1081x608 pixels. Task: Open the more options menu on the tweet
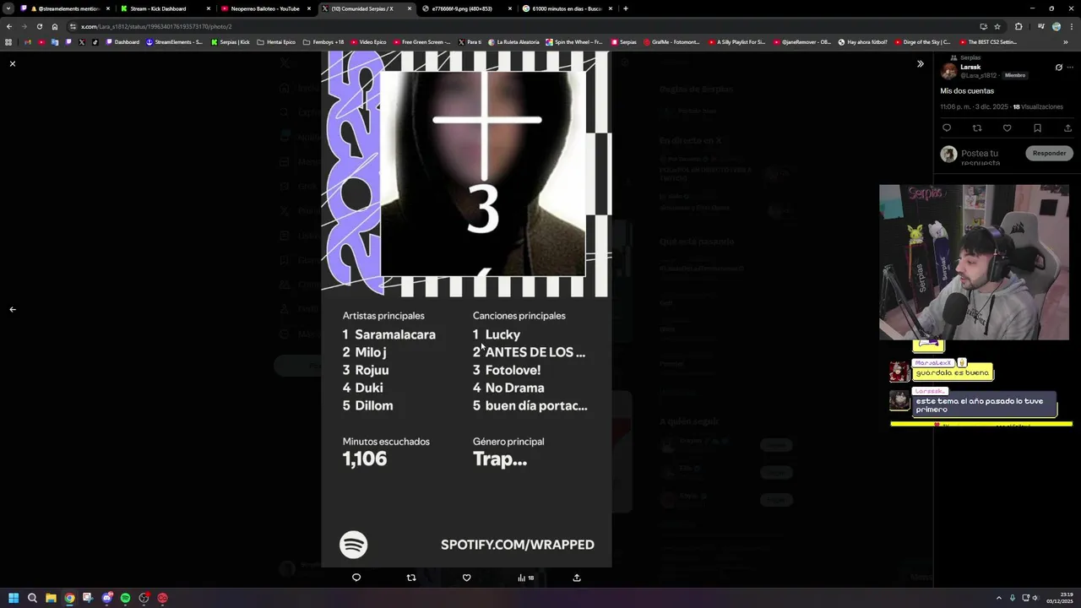click(1070, 68)
